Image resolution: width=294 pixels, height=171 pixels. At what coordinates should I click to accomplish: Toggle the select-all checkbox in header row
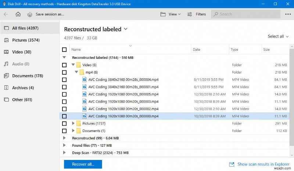(x=64, y=50)
